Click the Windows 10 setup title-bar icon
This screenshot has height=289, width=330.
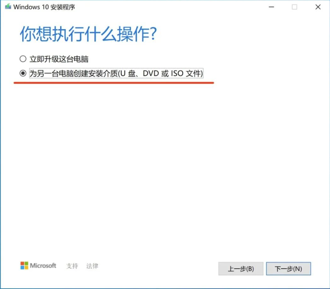click(8, 6)
